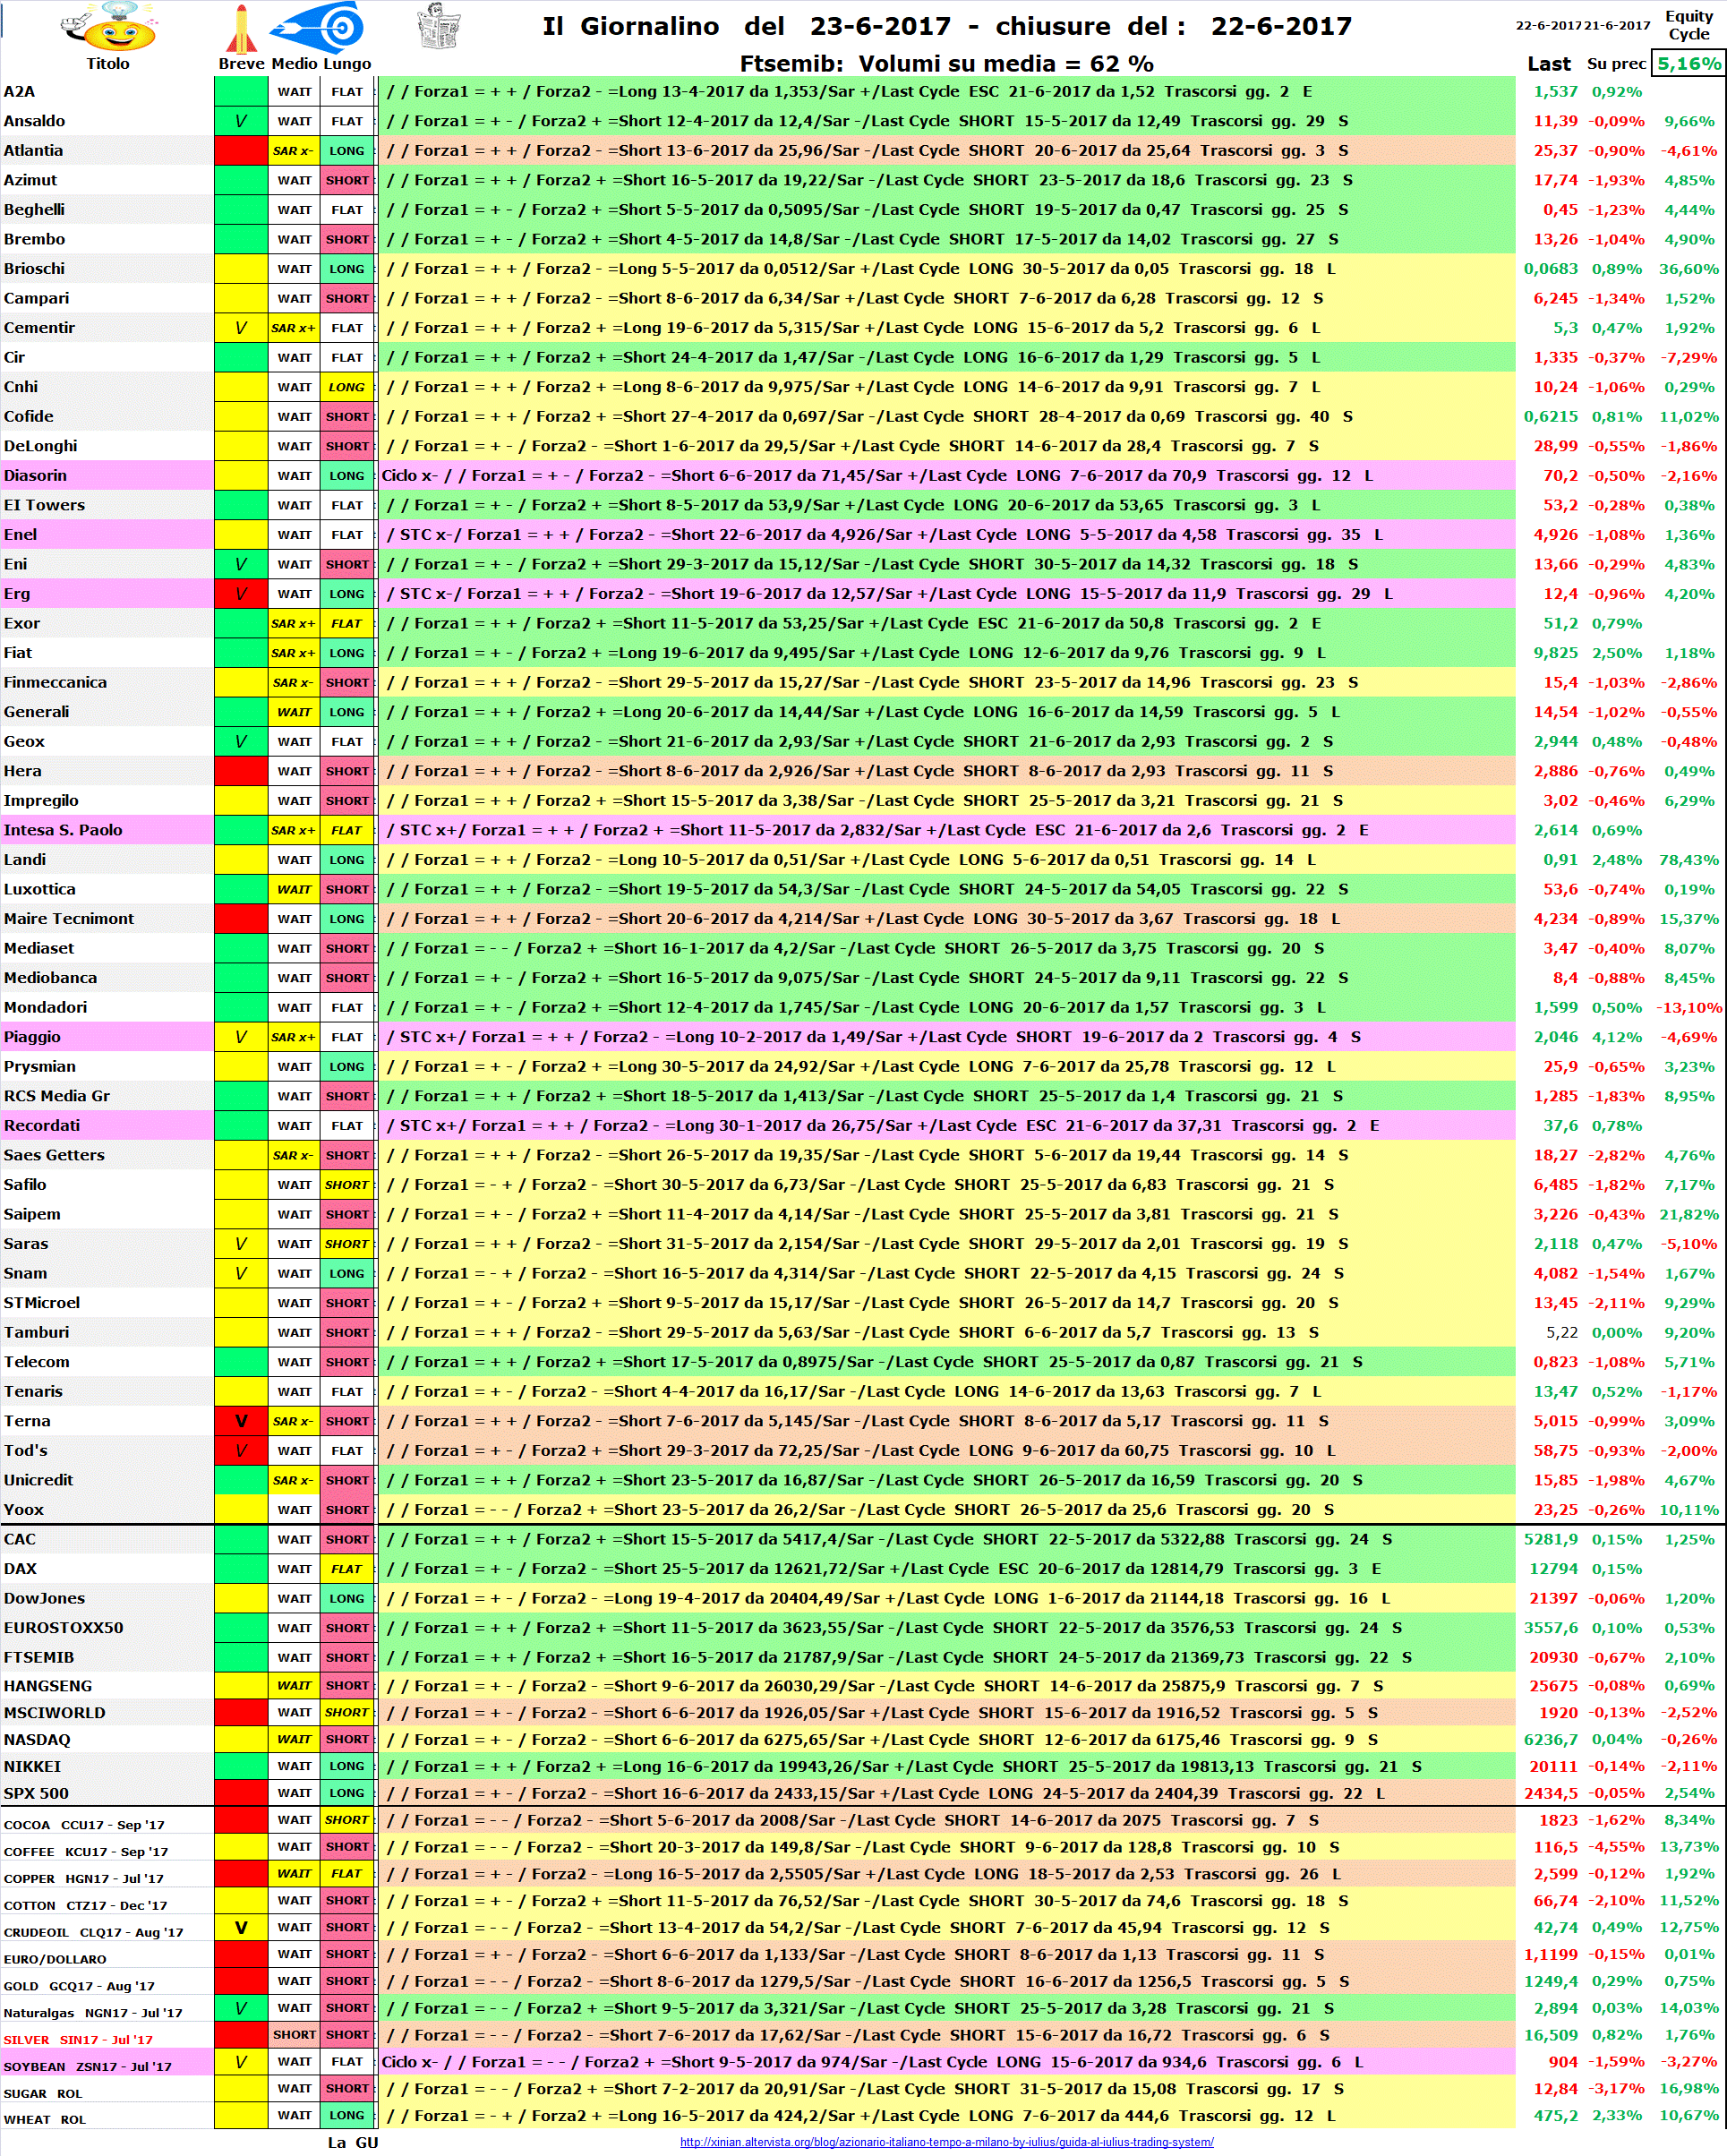
Task: Select the Recordati row title
Action: (42, 1125)
